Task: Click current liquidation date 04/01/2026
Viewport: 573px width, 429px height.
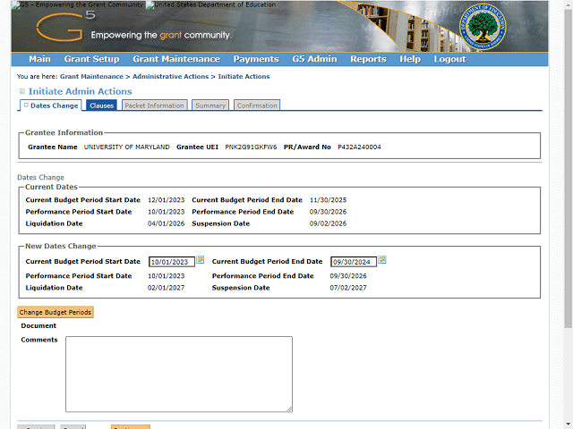Action: pyautogui.click(x=167, y=223)
